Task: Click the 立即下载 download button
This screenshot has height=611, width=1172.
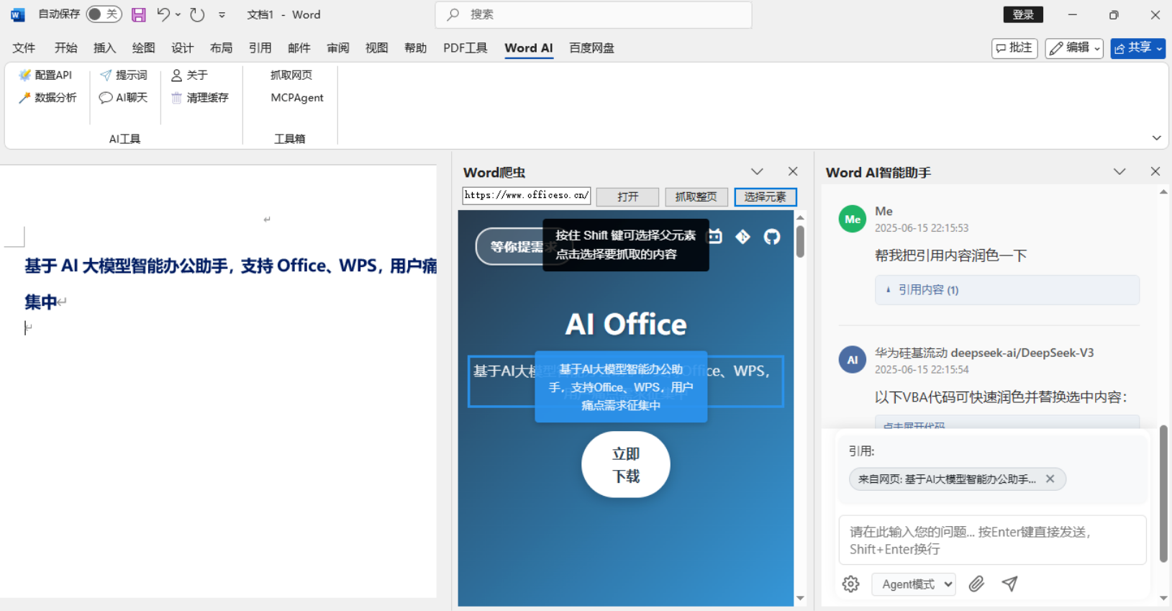Action: [x=626, y=464]
